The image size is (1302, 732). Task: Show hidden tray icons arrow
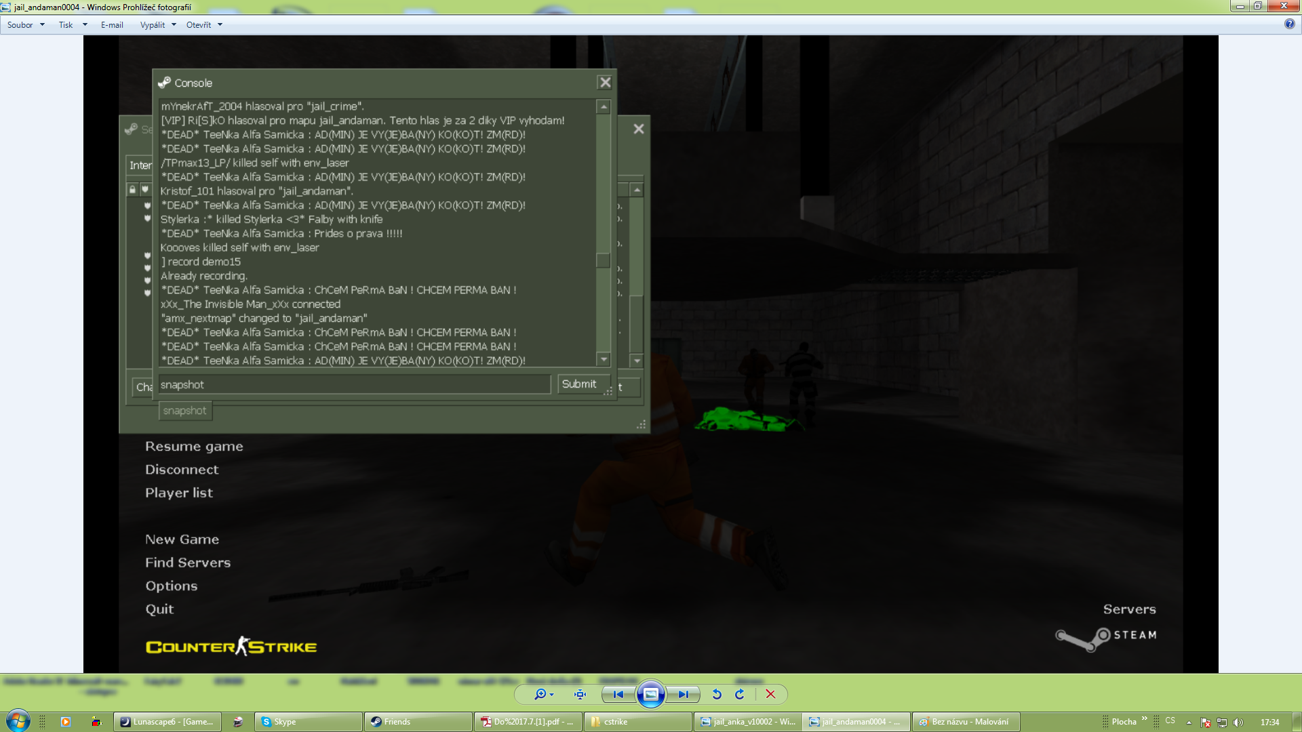click(x=1189, y=723)
